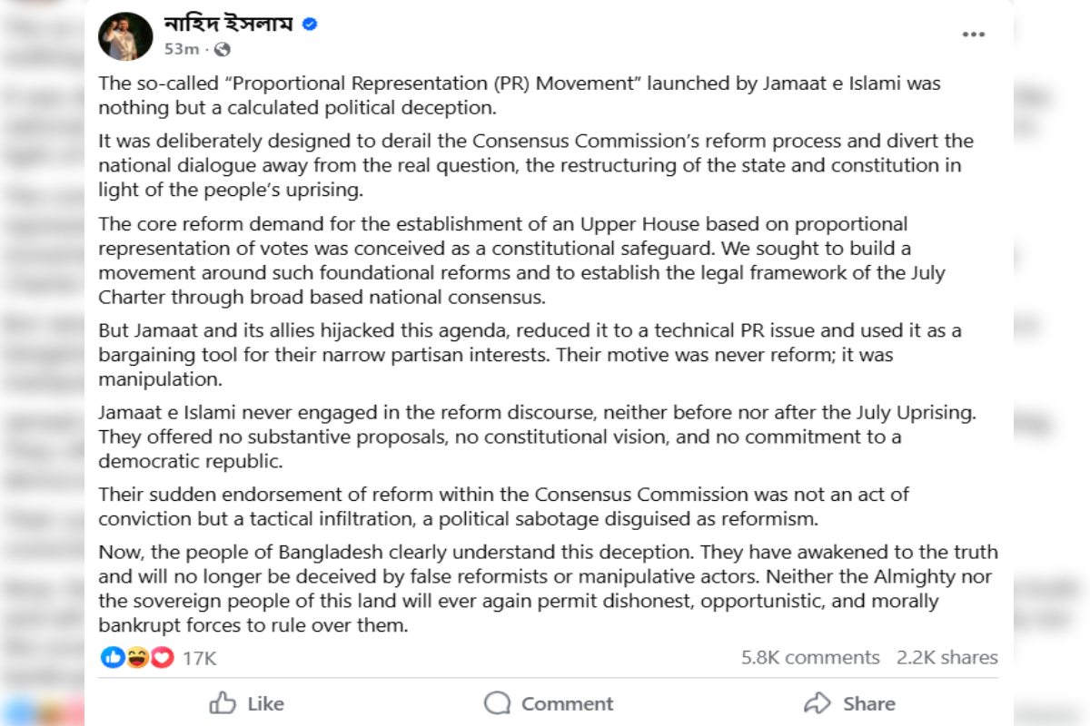Click the blue thumbs-up reaction emoji
The height and width of the screenshot is (726, 1090).
[x=113, y=657]
